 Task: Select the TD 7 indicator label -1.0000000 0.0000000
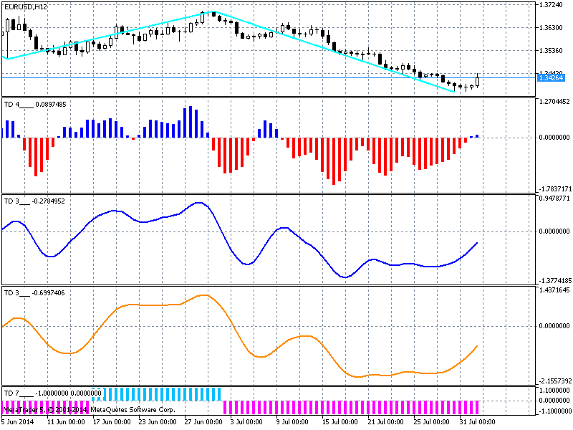coord(52,393)
